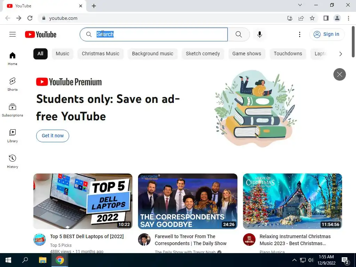Click Chrome icon in taskbar

pos(60,260)
